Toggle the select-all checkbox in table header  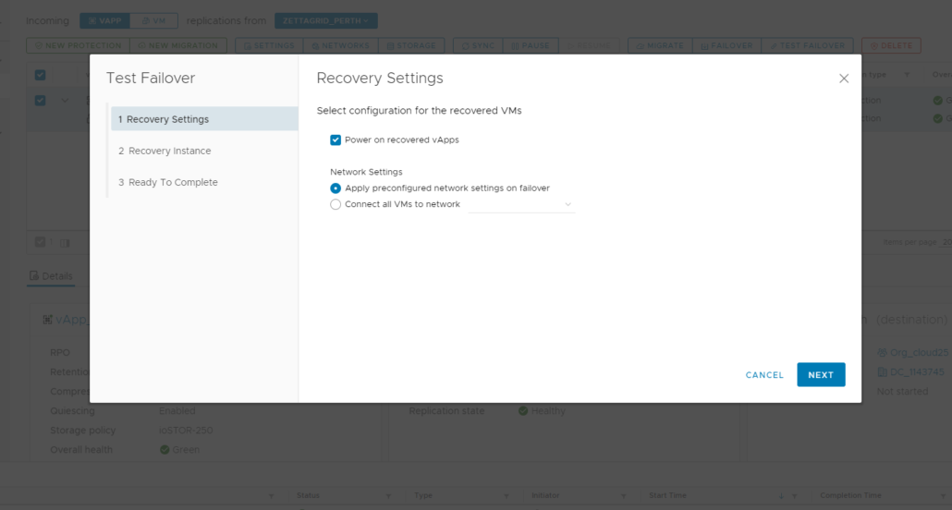tap(40, 75)
